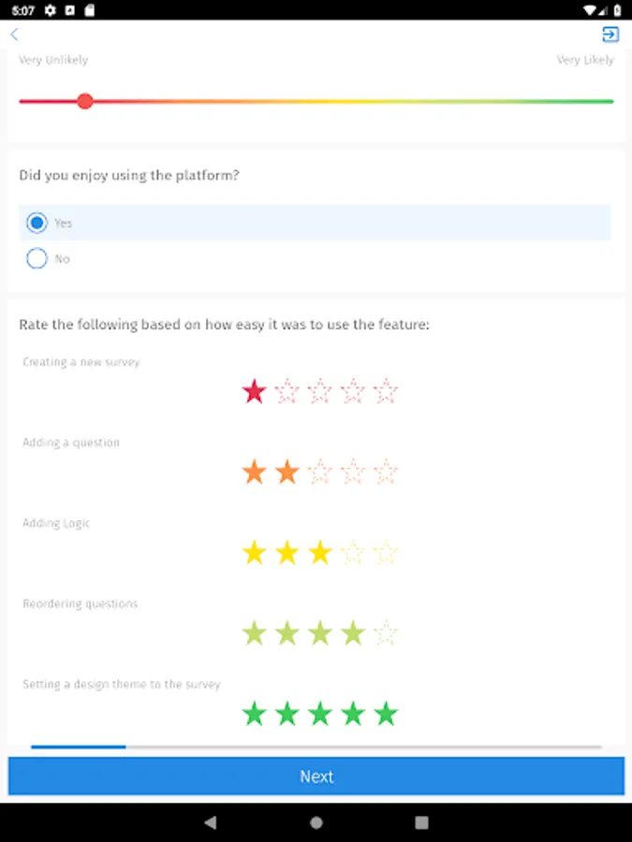Set Adding a question to one star
This screenshot has height=842, width=632.
point(255,472)
